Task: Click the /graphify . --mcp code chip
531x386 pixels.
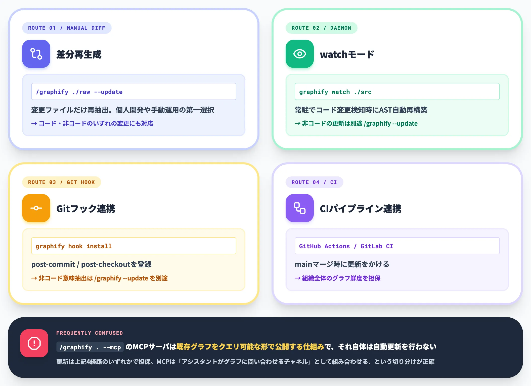Action: coord(90,347)
